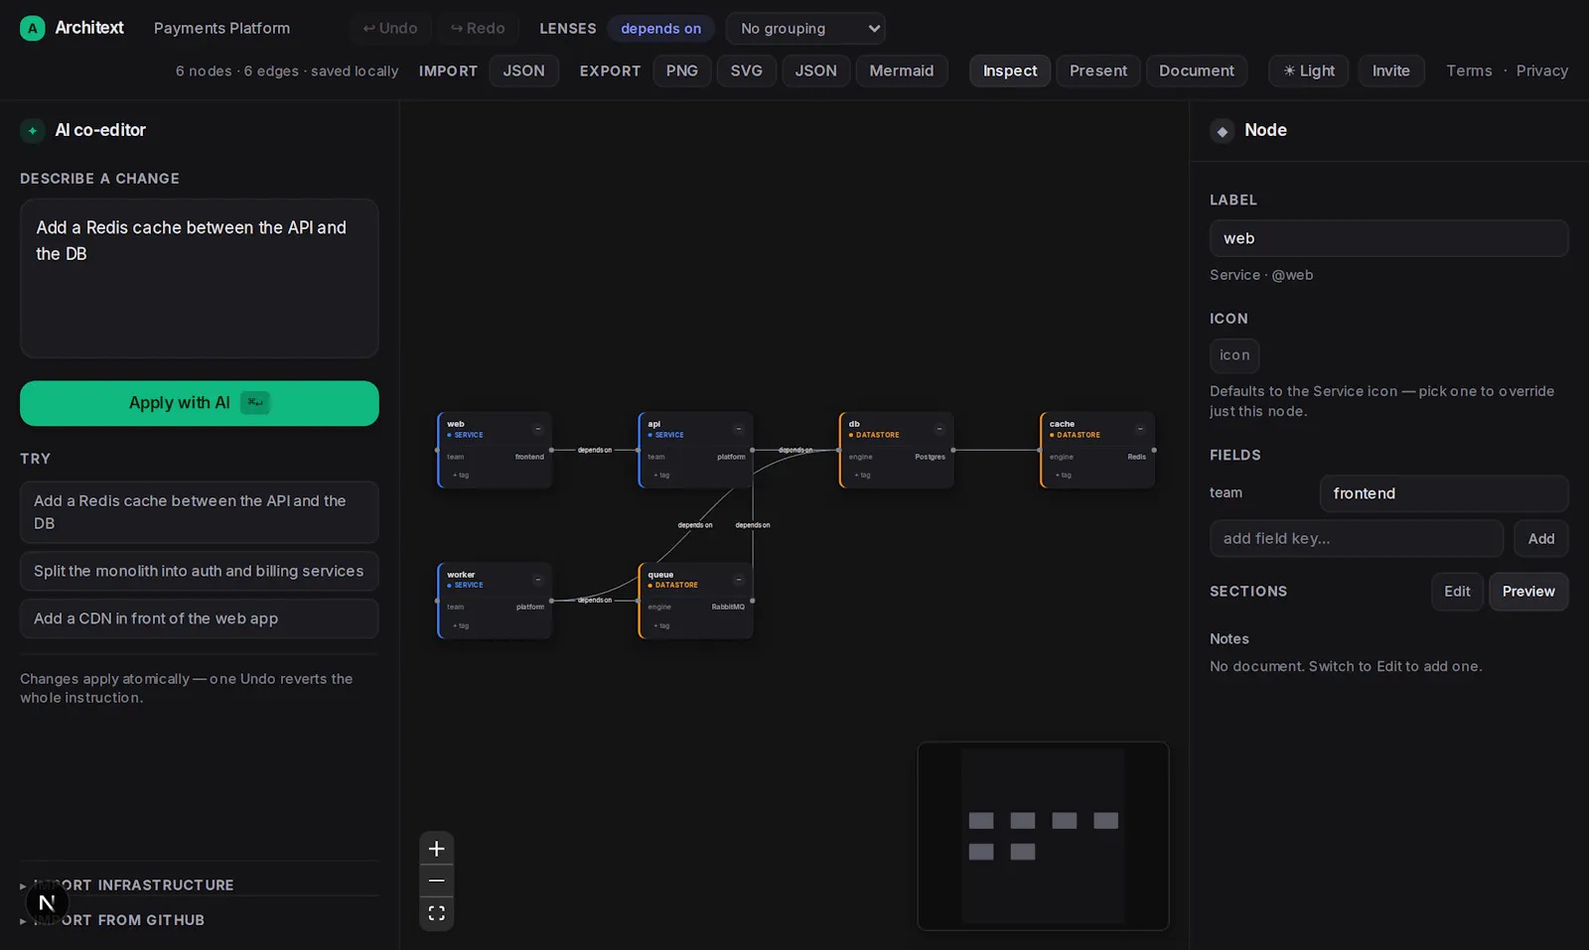Switch to Document mode
The height and width of the screenshot is (950, 1589).
click(1197, 70)
